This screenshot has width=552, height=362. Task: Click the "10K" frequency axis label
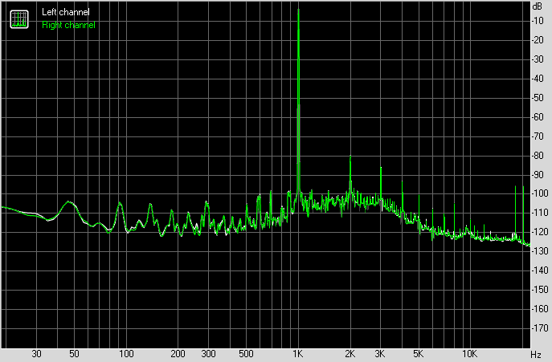coord(469,353)
